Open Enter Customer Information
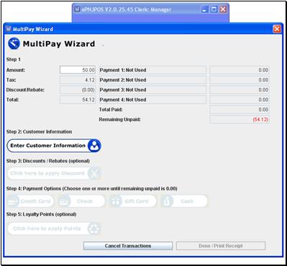 [54, 146]
